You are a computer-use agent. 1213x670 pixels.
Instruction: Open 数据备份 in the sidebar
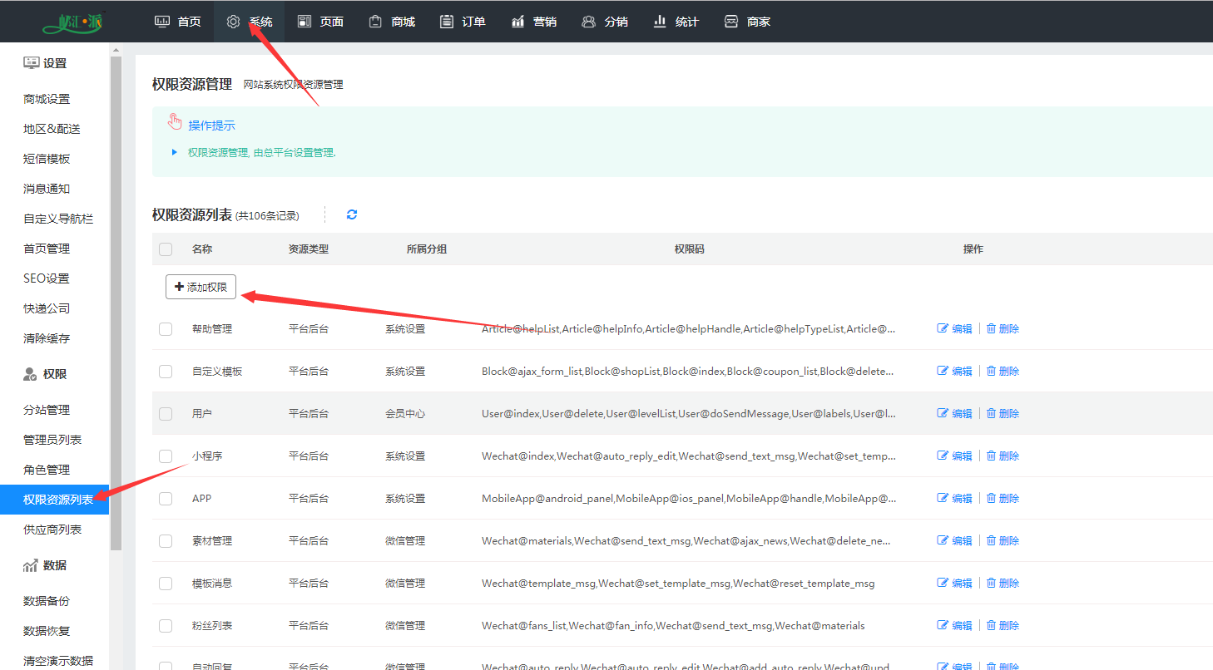tap(47, 601)
